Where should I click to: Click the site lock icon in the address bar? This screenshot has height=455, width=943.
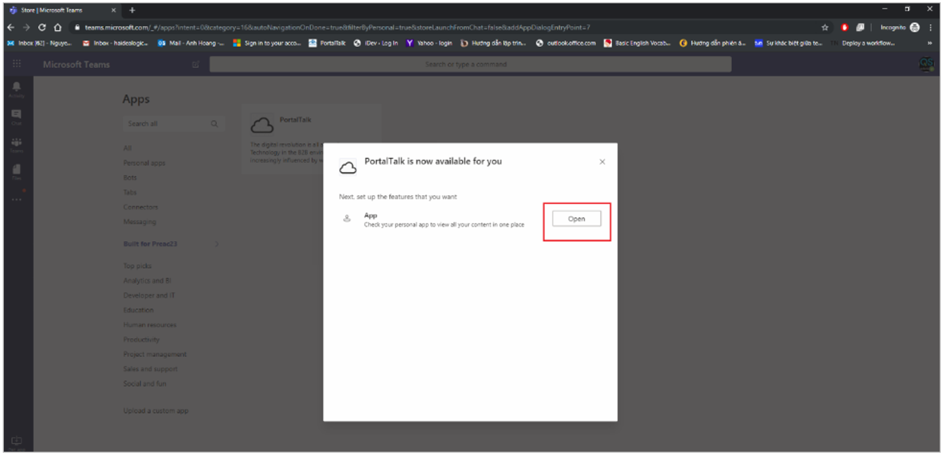(x=77, y=27)
